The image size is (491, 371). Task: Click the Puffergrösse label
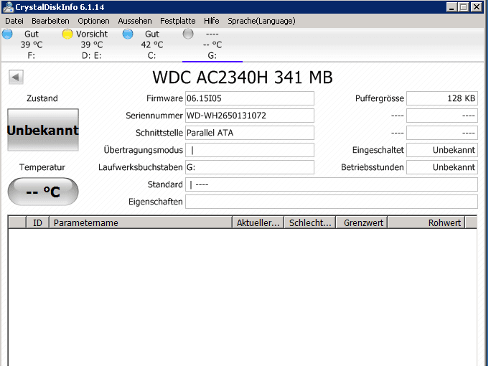(380, 98)
